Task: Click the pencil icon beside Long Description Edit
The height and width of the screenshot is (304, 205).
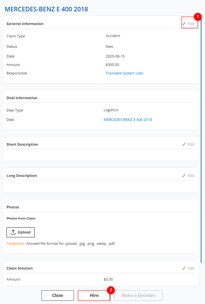Action: [184, 176]
